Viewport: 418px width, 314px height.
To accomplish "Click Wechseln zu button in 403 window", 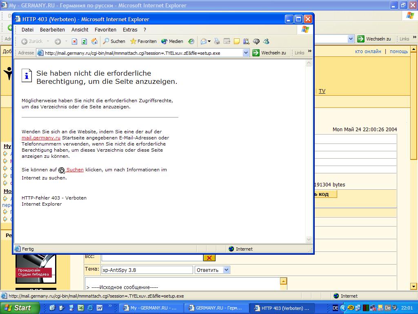I will pos(269,53).
